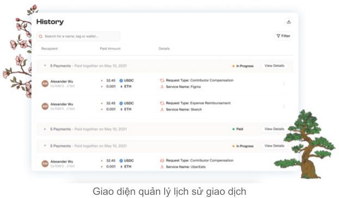Select 'Request Type: Expense Reimbursement' text
This screenshot has height=198, width=339.
click(x=198, y=103)
